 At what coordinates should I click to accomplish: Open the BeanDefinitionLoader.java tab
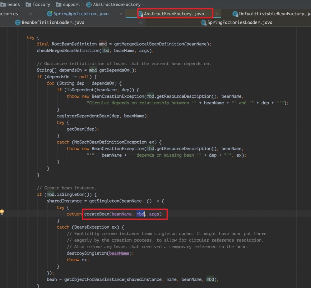pos(53,22)
